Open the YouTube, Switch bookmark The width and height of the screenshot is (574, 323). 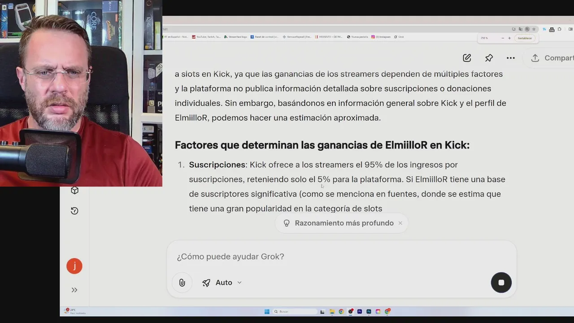pos(206,37)
